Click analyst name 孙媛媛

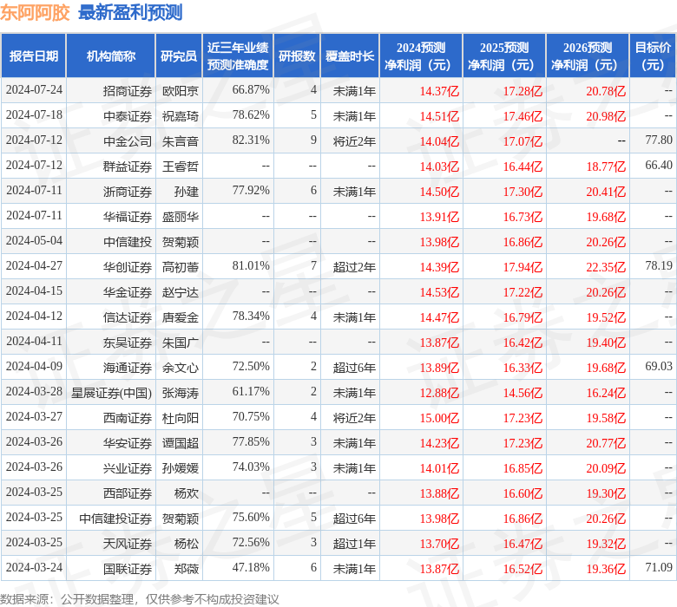180,468
